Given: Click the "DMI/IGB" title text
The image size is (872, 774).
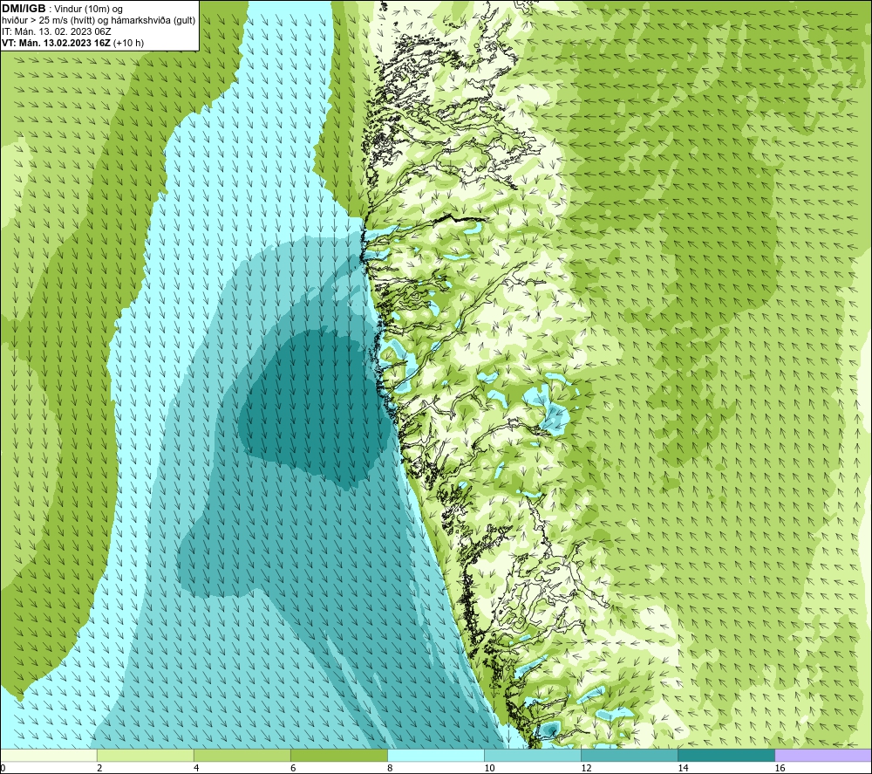Looking at the screenshot, I should pos(24,9).
